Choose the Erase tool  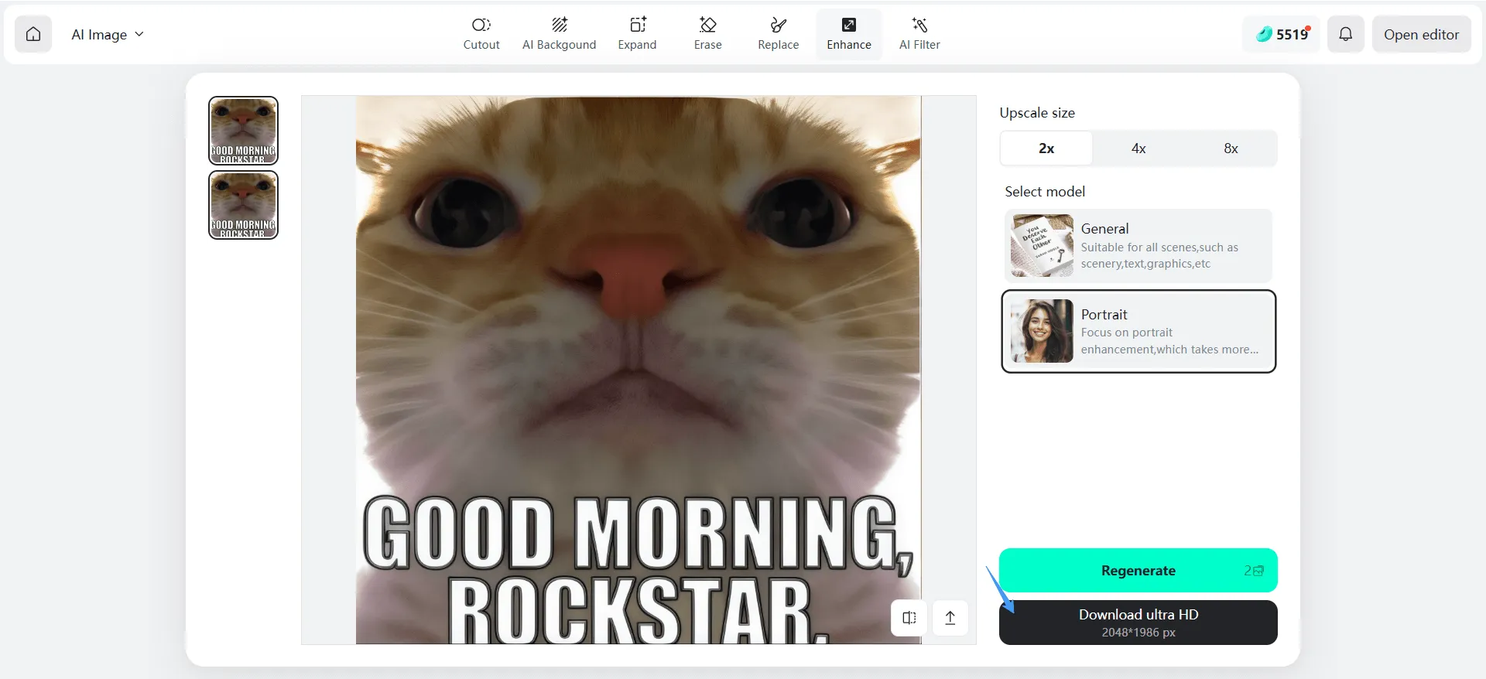click(707, 34)
